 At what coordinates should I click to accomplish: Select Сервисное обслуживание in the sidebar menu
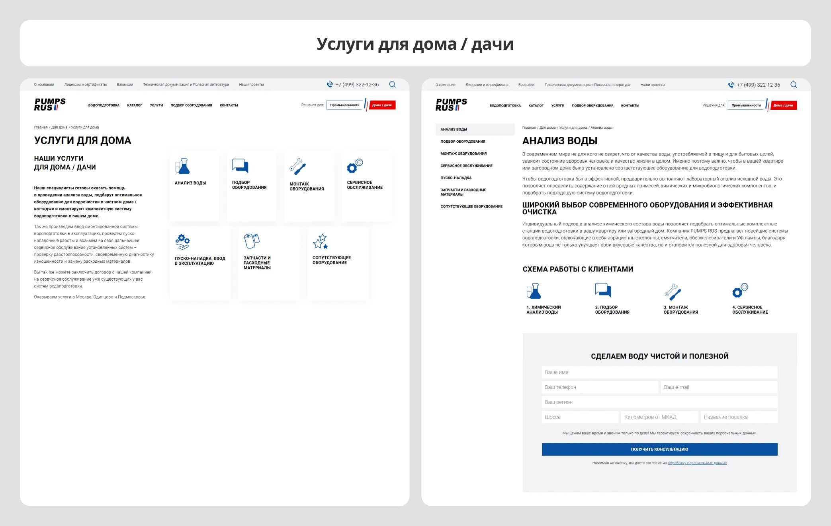click(466, 166)
